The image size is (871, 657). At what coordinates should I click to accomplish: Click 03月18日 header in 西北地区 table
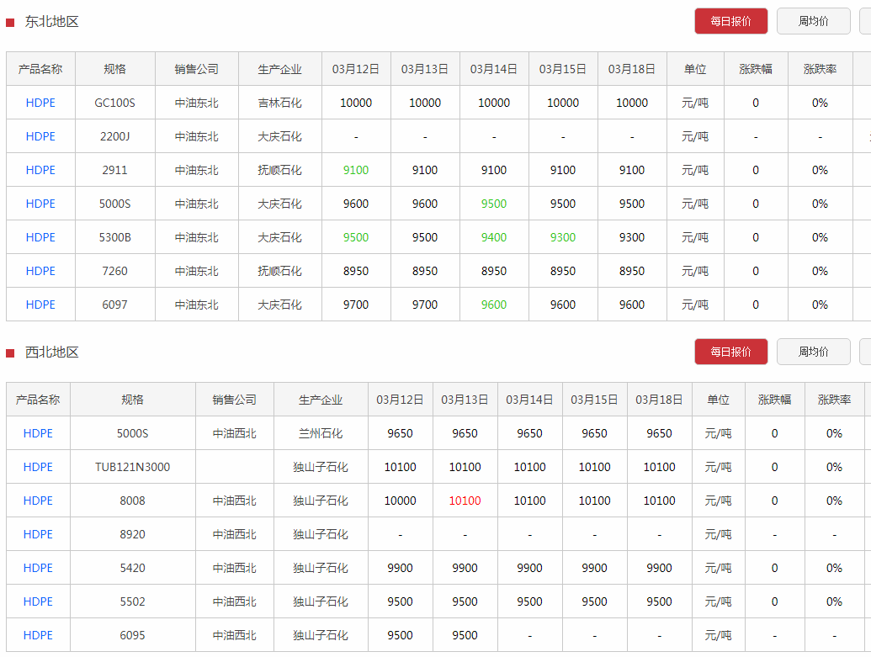660,400
